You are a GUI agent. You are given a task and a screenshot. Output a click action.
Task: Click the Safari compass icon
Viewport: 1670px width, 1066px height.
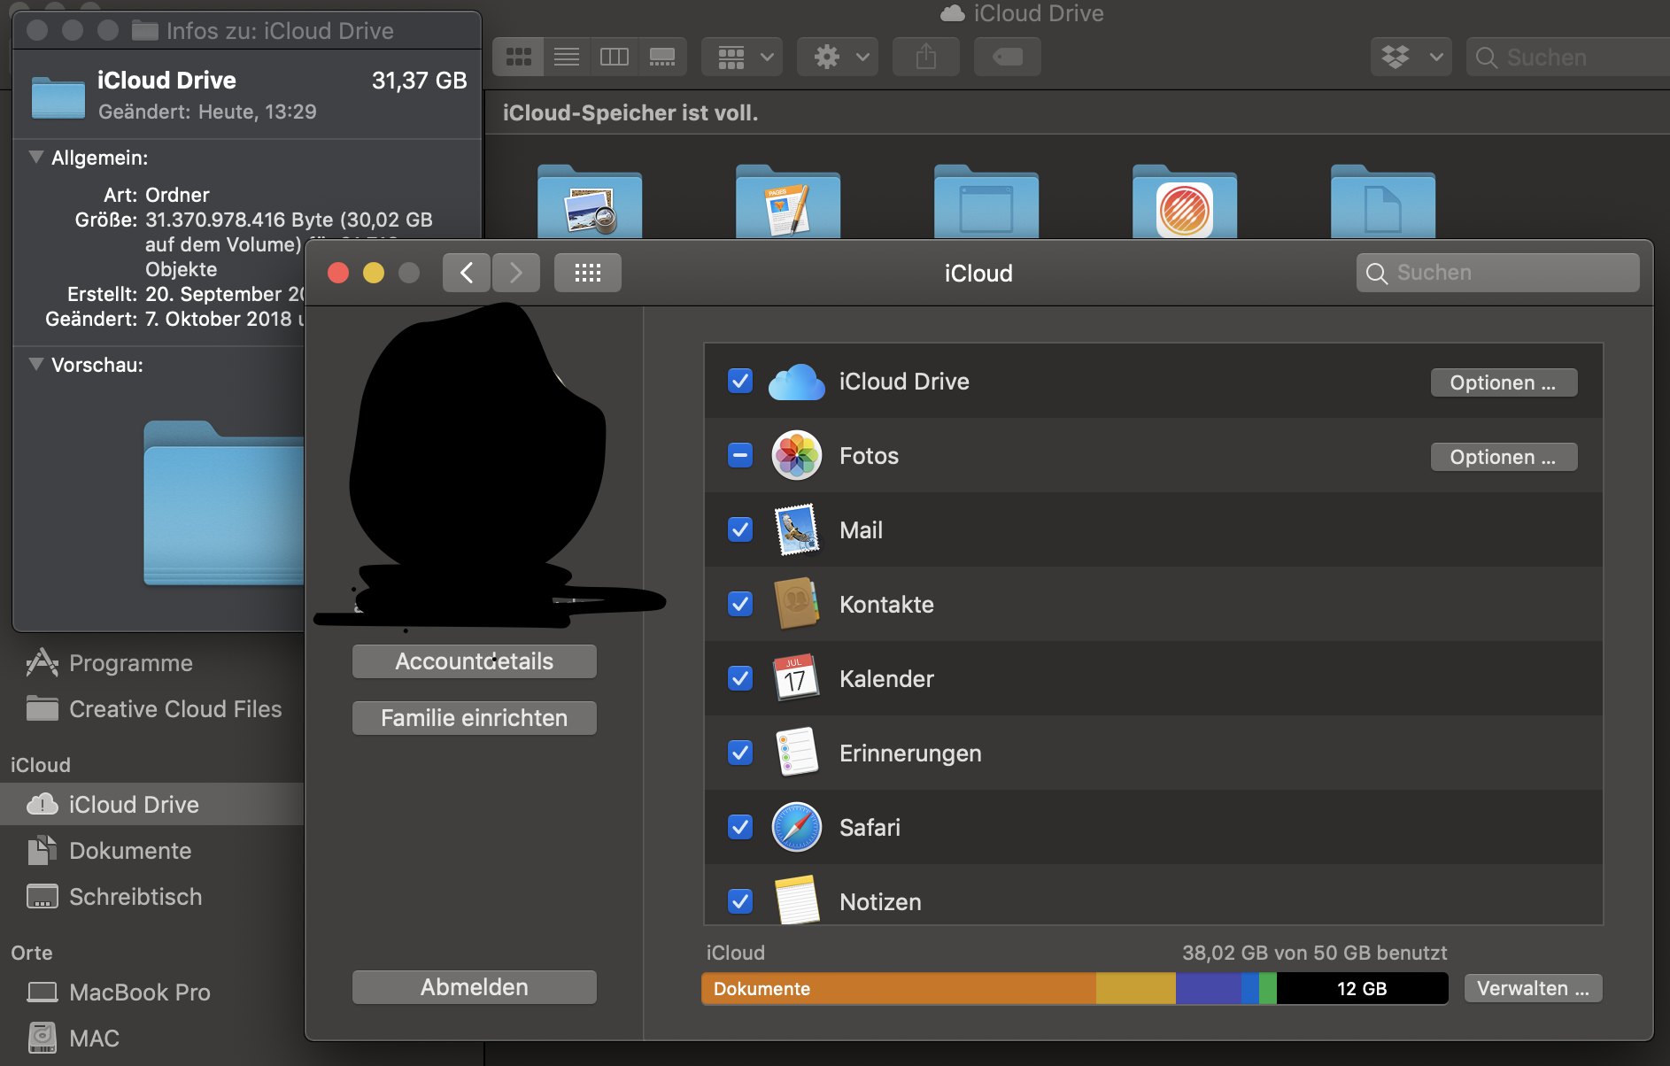point(797,827)
